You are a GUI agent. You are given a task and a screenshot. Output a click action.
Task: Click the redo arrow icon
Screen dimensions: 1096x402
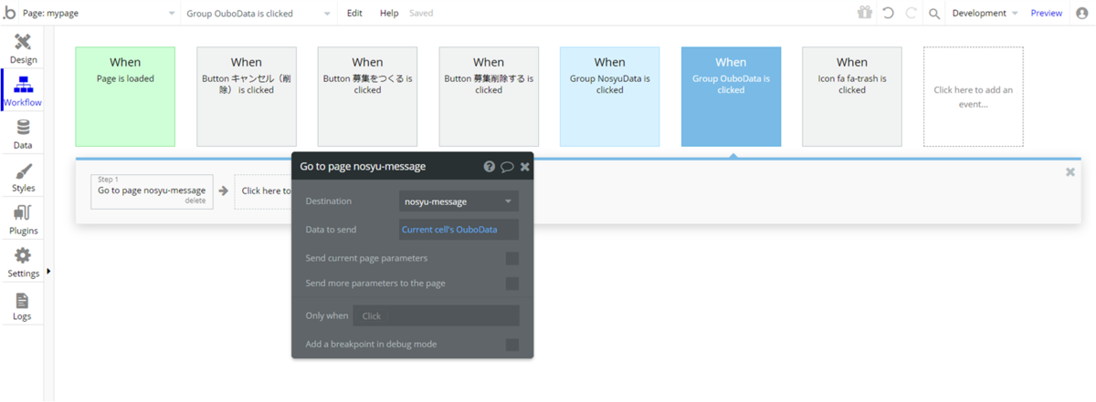pyautogui.click(x=911, y=13)
